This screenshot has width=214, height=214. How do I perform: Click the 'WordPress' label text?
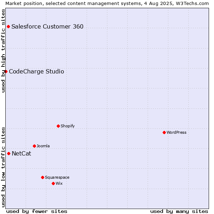point(177,132)
